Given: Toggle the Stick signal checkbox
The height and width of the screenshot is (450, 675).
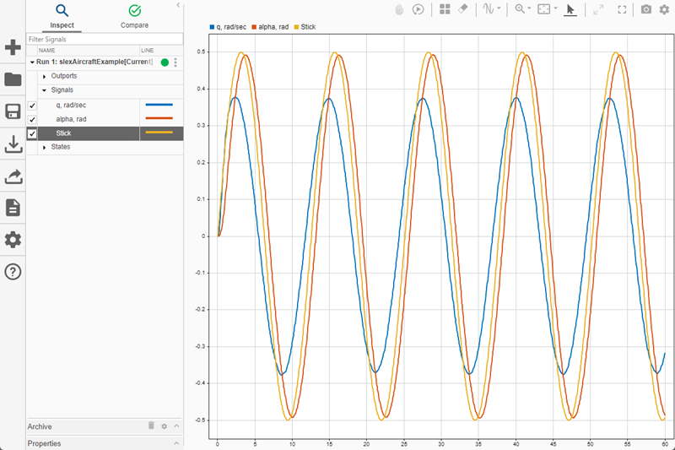Looking at the screenshot, I should (32, 133).
